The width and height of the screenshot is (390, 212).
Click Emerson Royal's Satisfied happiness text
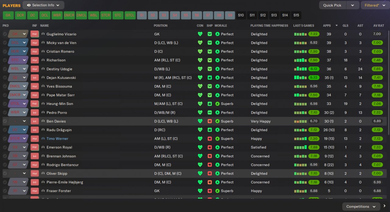tap(259, 147)
